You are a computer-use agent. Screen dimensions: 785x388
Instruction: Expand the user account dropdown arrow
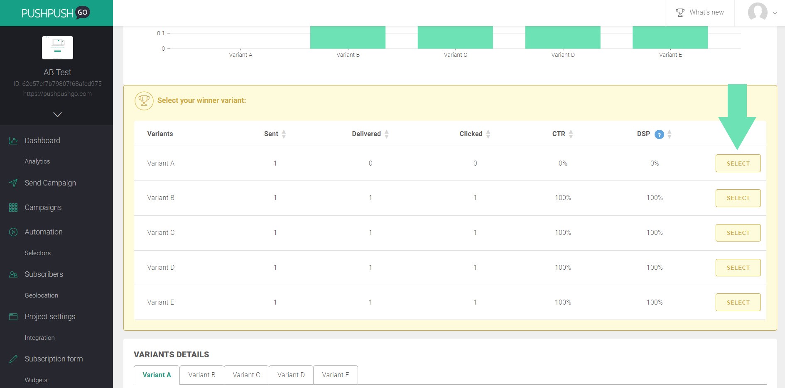coord(775,13)
